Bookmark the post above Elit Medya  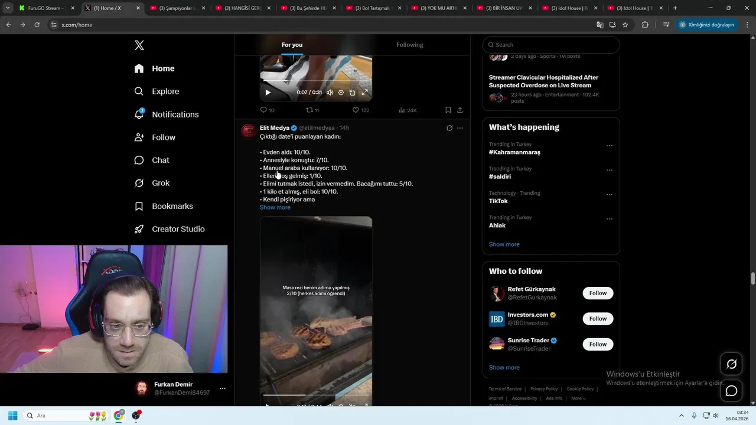(x=448, y=110)
